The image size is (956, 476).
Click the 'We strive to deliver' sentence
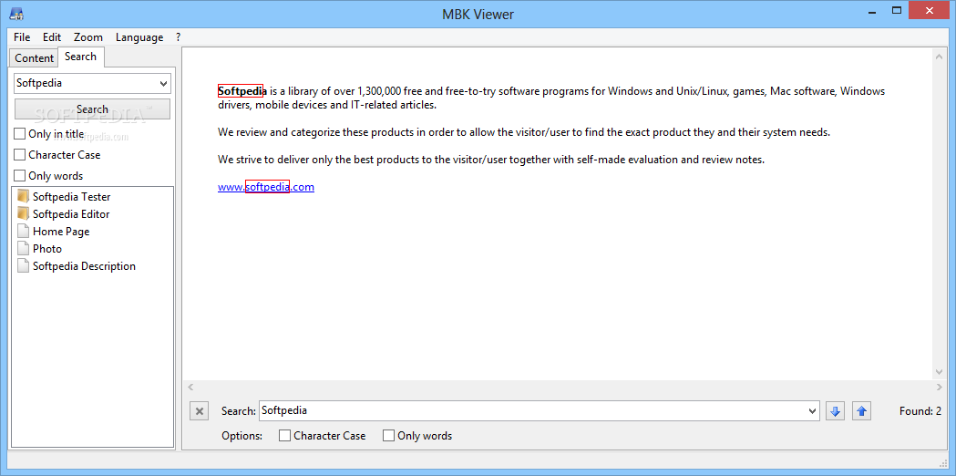coord(491,160)
